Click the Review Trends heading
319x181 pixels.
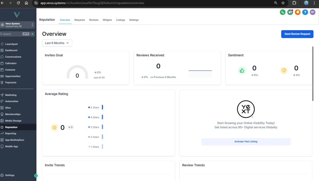click(x=194, y=165)
